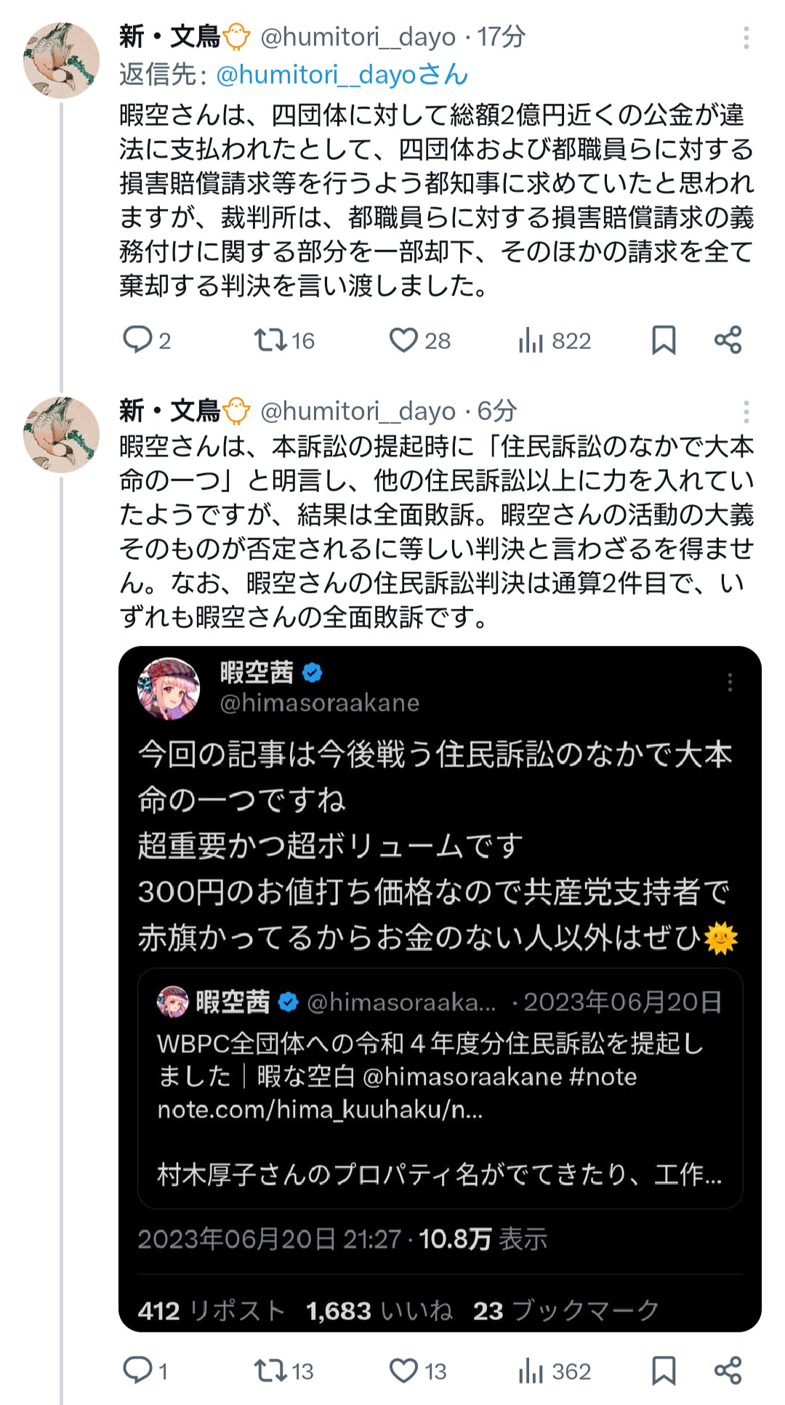Screen dimensions: 785x1405
Task: Like the first tweet with 28 likes
Action: click(403, 340)
